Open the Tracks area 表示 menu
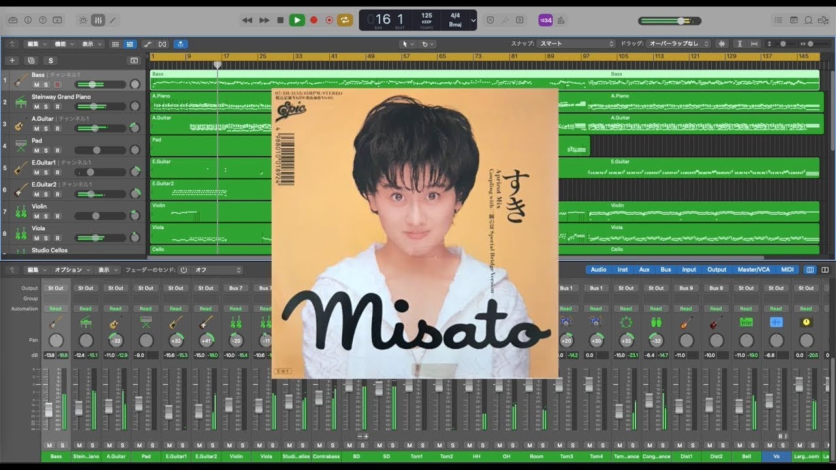The height and width of the screenshot is (470, 836). [x=91, y=44]
